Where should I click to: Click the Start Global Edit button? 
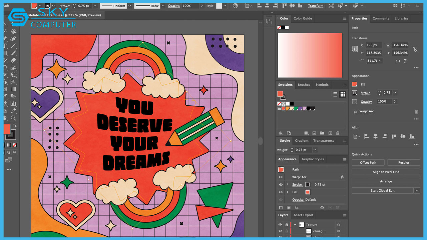(x=383, y=190)
